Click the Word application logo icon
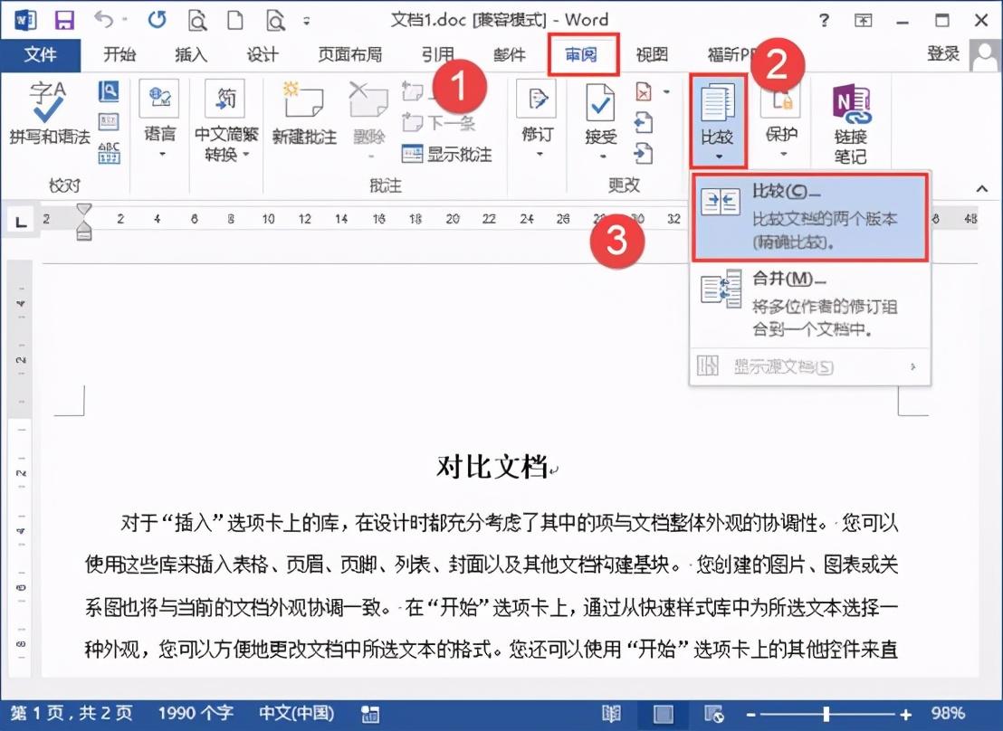The width and height of the screenshot is (1003, 731). [25, 21]
